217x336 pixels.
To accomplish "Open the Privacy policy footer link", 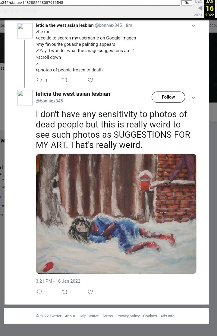I will click(x=128, y=316).
